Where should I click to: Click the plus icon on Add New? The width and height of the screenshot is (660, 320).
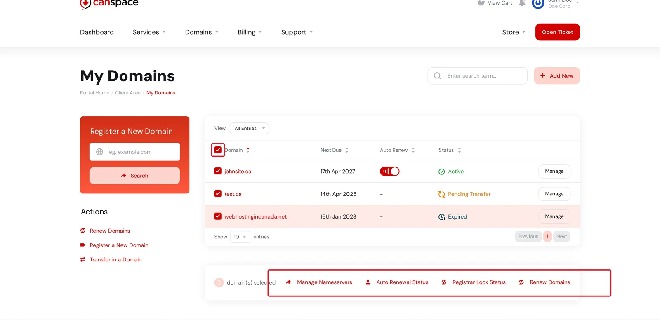[543, 76]
